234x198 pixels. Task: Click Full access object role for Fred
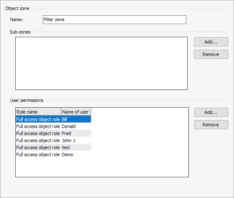coord(38,133)
